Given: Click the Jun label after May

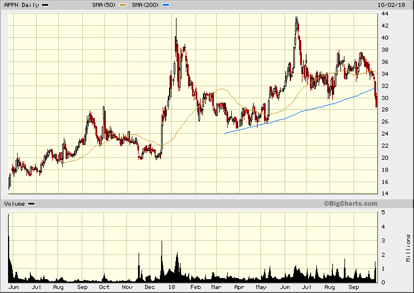Looking at the screenshot, I should 285,287.
